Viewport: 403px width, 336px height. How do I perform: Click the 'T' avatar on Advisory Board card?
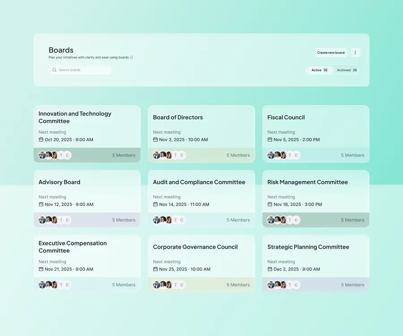tap(61, 220)
